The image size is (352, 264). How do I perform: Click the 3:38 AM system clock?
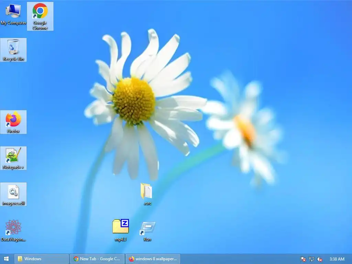pos(337,259)
